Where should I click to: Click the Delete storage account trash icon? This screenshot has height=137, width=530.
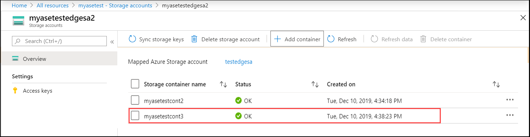[194, 39]
